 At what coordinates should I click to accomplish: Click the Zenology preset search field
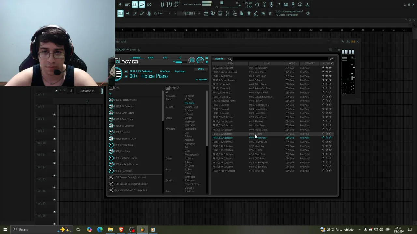[280, 59]
